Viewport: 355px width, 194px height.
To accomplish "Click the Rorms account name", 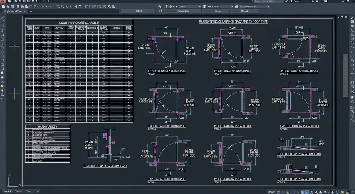I will [297, 1].
